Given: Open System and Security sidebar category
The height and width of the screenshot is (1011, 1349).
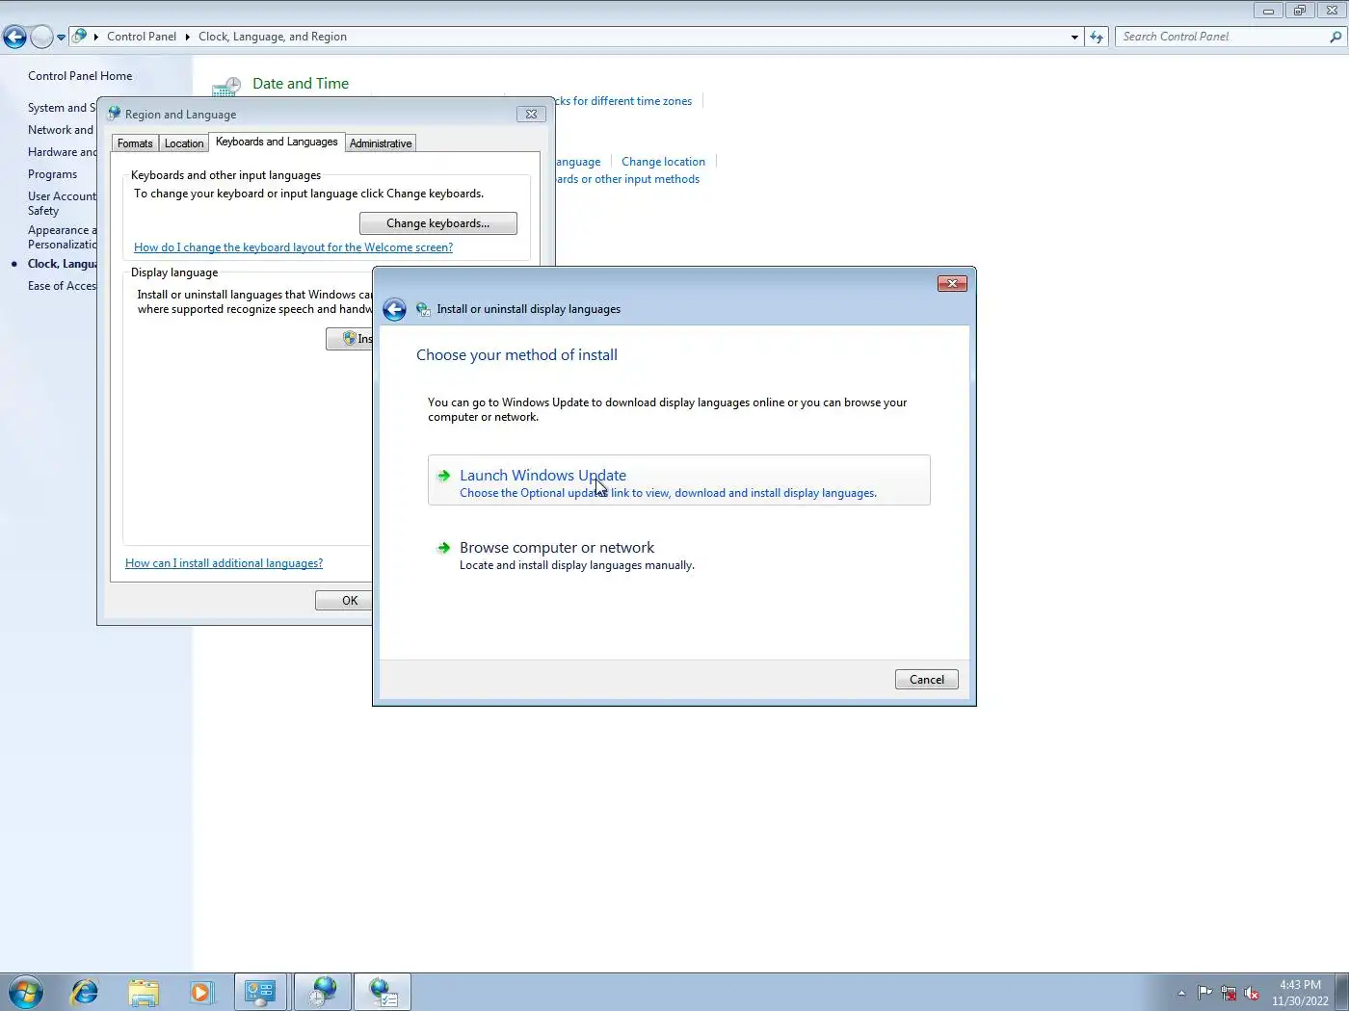Looking at the screenshot, I should 62,108.
